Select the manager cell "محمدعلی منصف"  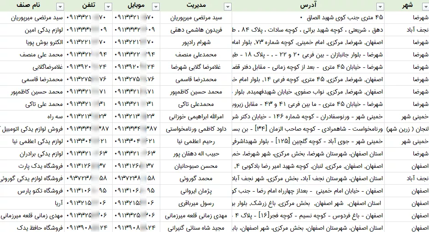pos(196,55)
